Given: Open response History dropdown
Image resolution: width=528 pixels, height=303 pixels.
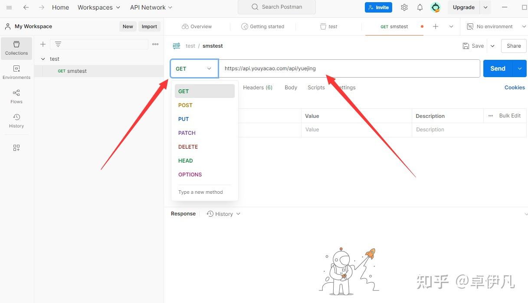Looking at the screenshot, I should pos(223,214).
